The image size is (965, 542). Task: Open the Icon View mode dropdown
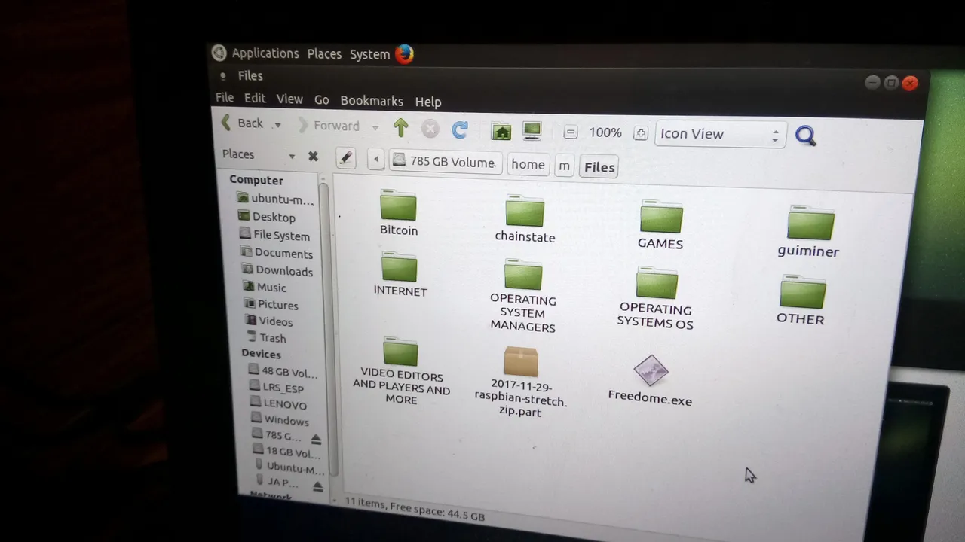click(720, 135)
